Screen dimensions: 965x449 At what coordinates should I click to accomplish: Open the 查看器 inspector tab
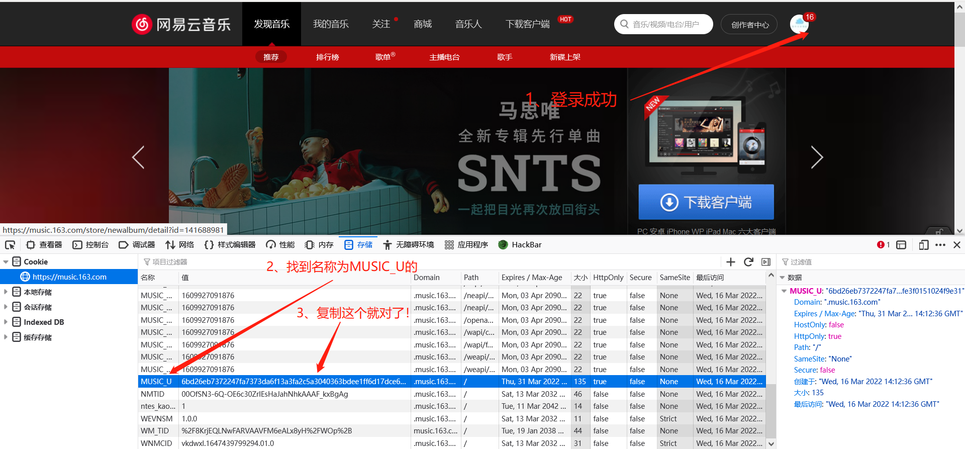point(44,245)
